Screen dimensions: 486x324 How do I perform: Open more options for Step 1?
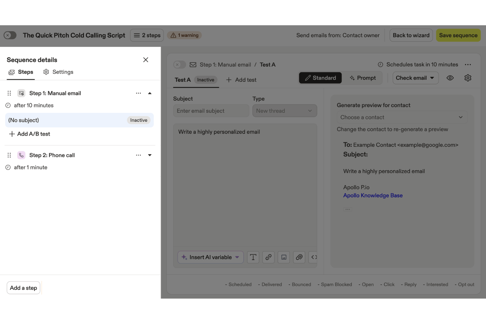pyautogui.click(x=139, y=93)
